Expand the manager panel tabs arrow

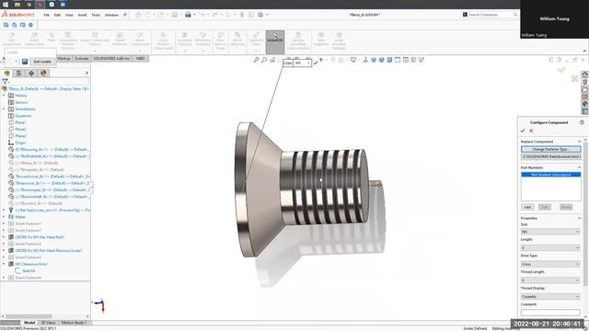click(87, 74)
